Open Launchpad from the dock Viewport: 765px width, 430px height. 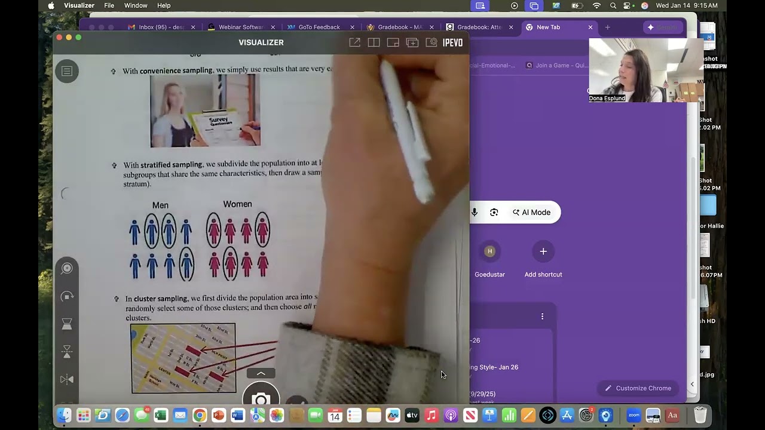[84, 415]
